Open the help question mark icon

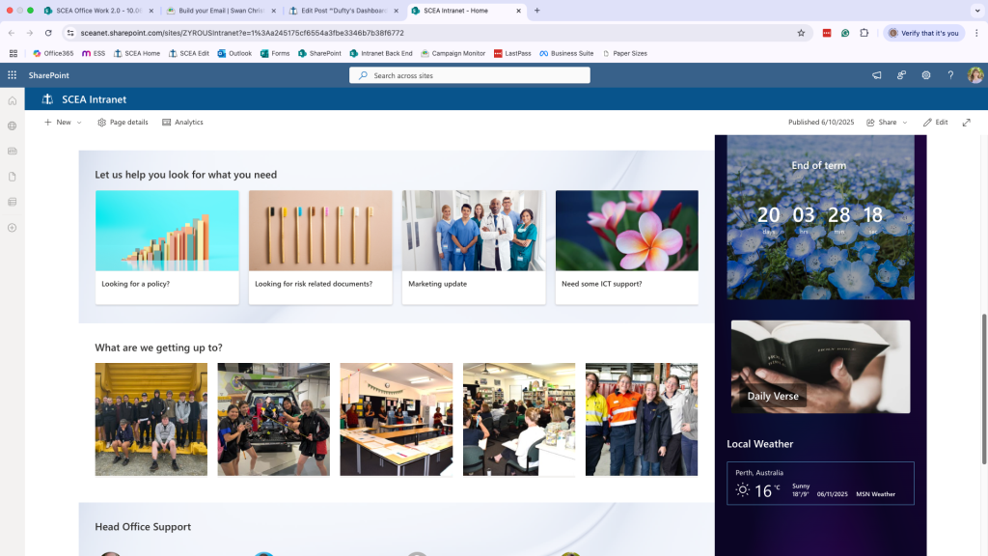(x=950, y=75)
